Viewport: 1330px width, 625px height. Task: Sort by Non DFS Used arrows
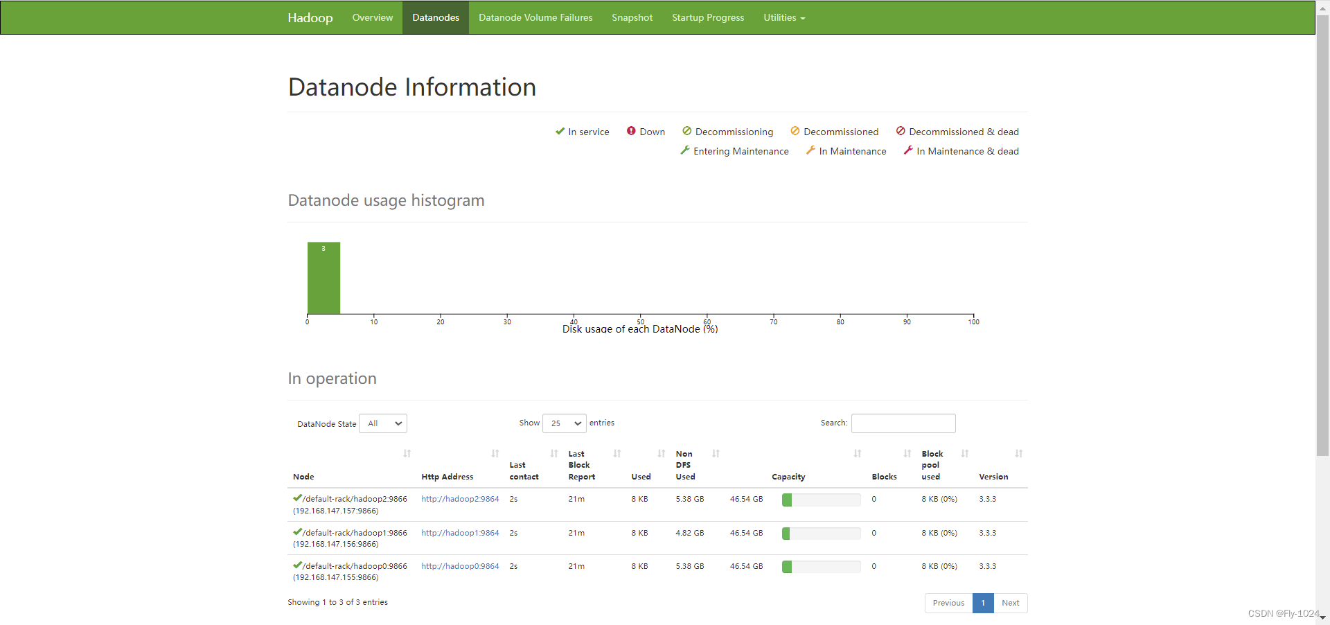point(716,454)
